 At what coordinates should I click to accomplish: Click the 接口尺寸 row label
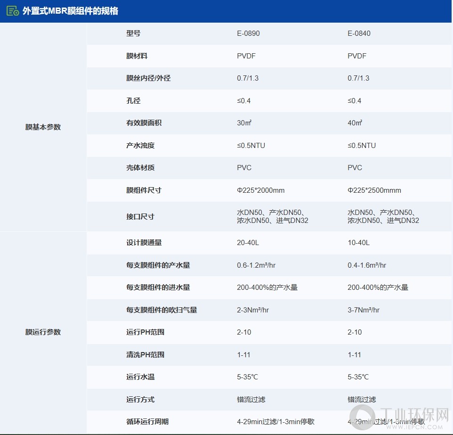point(140,217)
